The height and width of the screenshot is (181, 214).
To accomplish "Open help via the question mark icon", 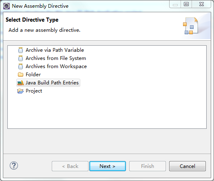I will pyautogui.click(x=14, y=166).
